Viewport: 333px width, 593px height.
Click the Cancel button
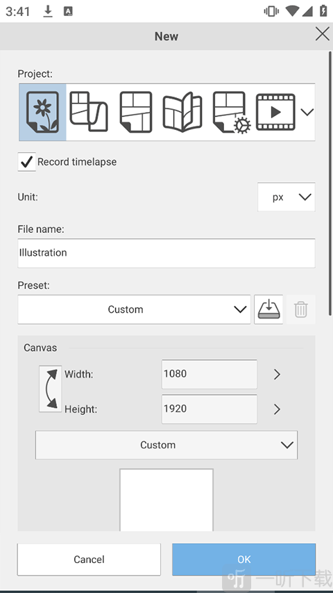[89, 560]
